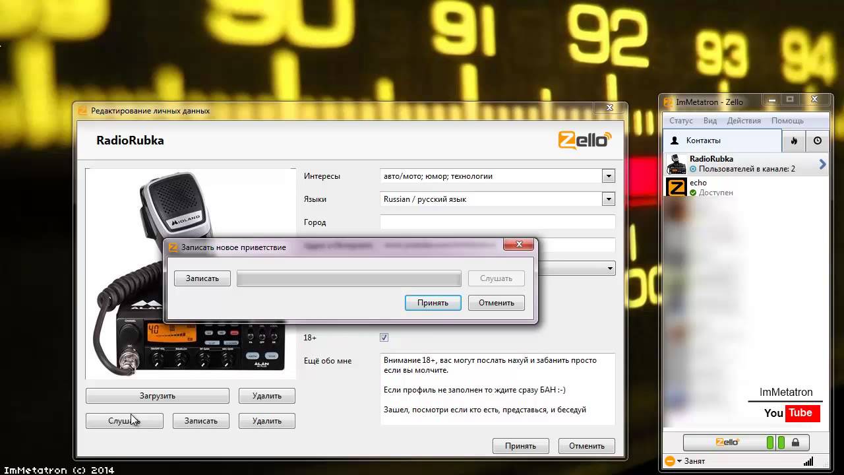Screen dimensions: 844x475
Task: Click the Слушать button below Загрузить
Action: (124, 421)
